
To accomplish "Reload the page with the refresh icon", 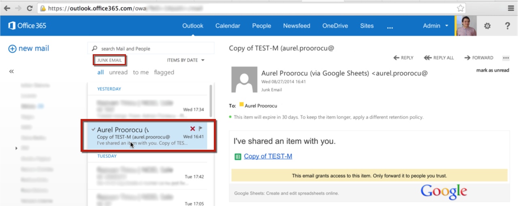I will (30, 8).
